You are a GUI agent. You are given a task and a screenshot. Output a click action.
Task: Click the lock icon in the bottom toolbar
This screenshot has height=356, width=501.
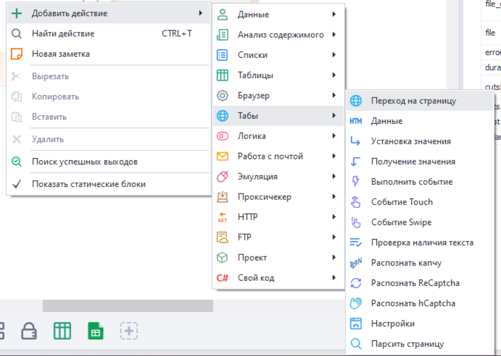[29, 331]
